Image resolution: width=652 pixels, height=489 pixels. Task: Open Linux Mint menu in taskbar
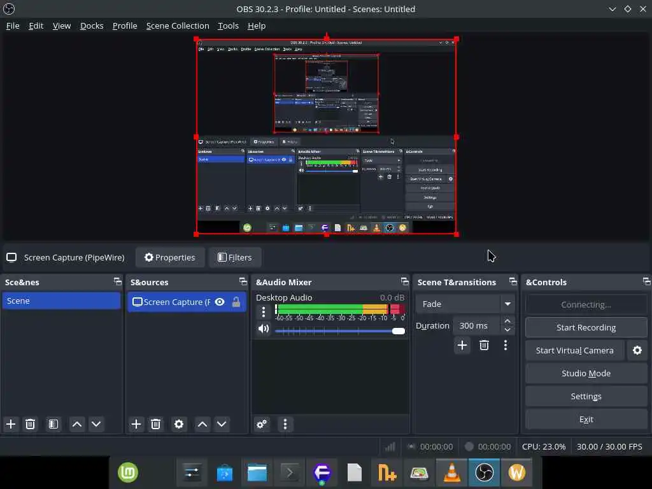[127, 472]
